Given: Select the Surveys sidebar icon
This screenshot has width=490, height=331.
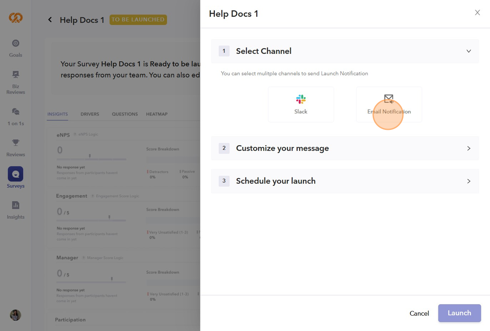Looking at the screenshot, I should click(16, 174).
